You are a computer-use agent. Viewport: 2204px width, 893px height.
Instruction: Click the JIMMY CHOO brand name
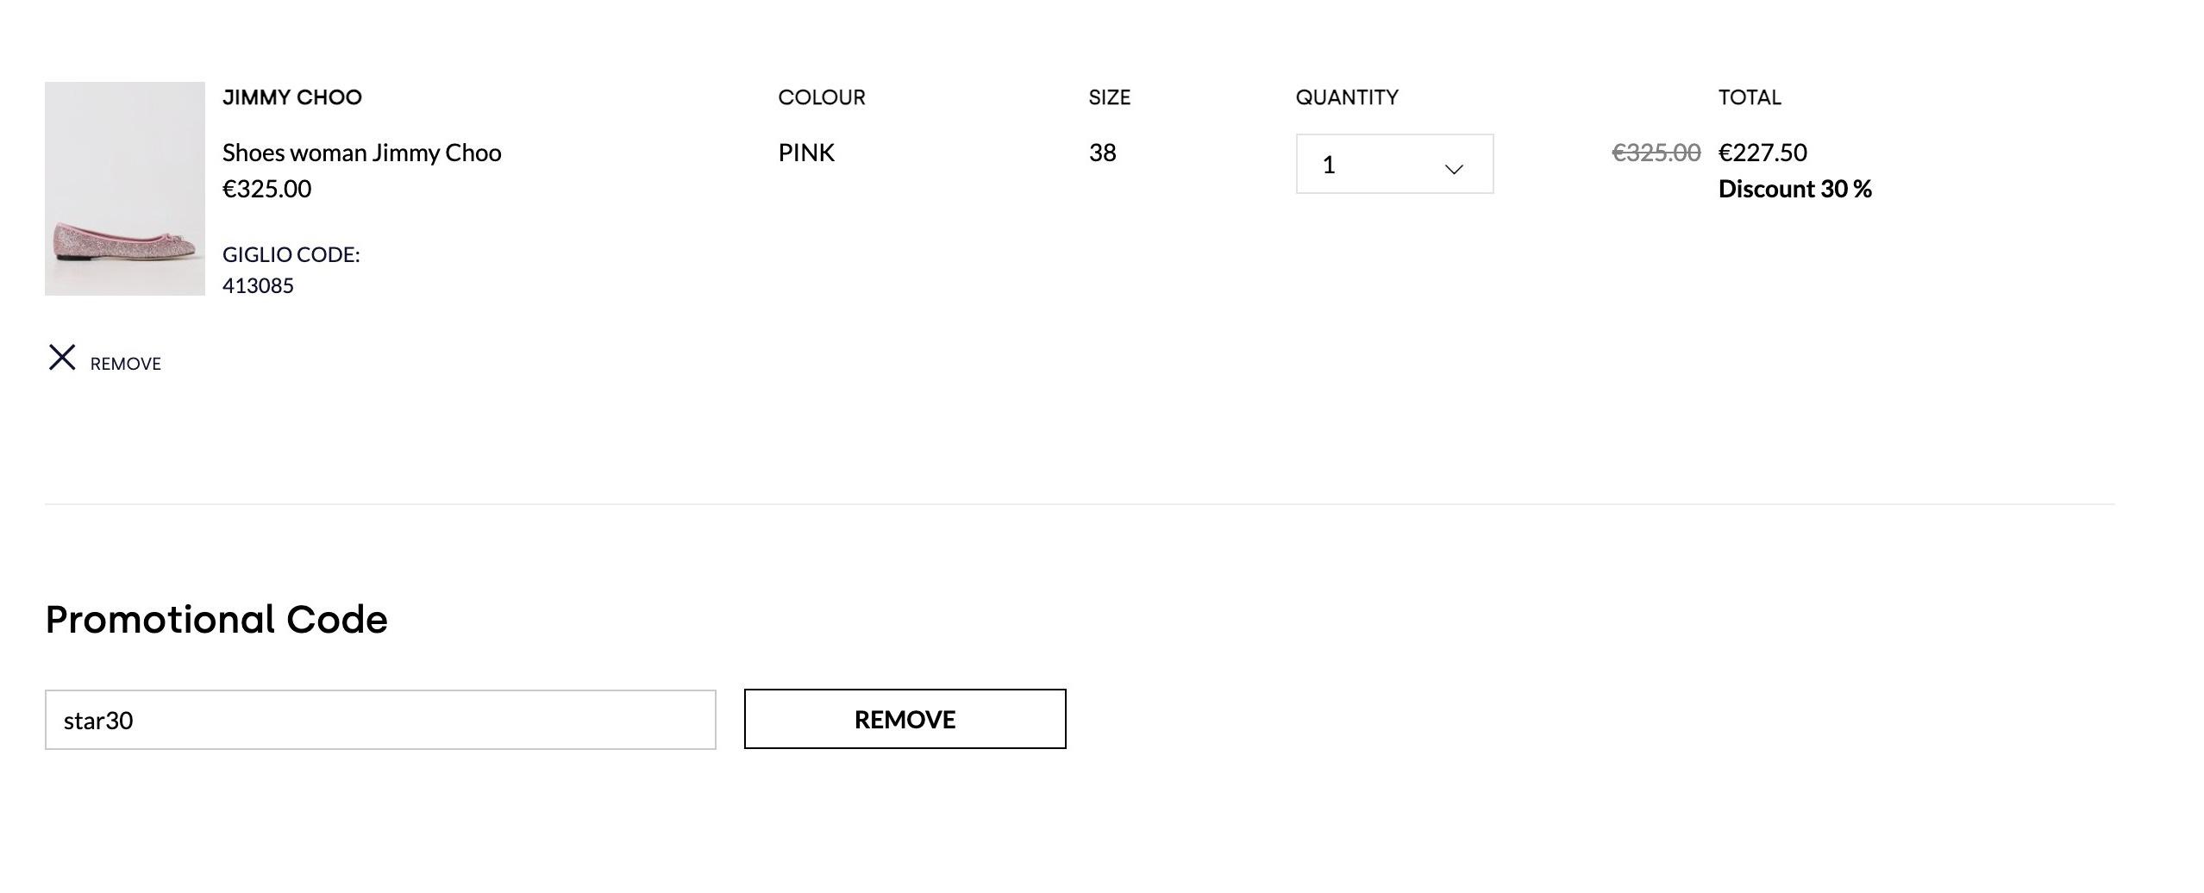(x=292, y=97)
